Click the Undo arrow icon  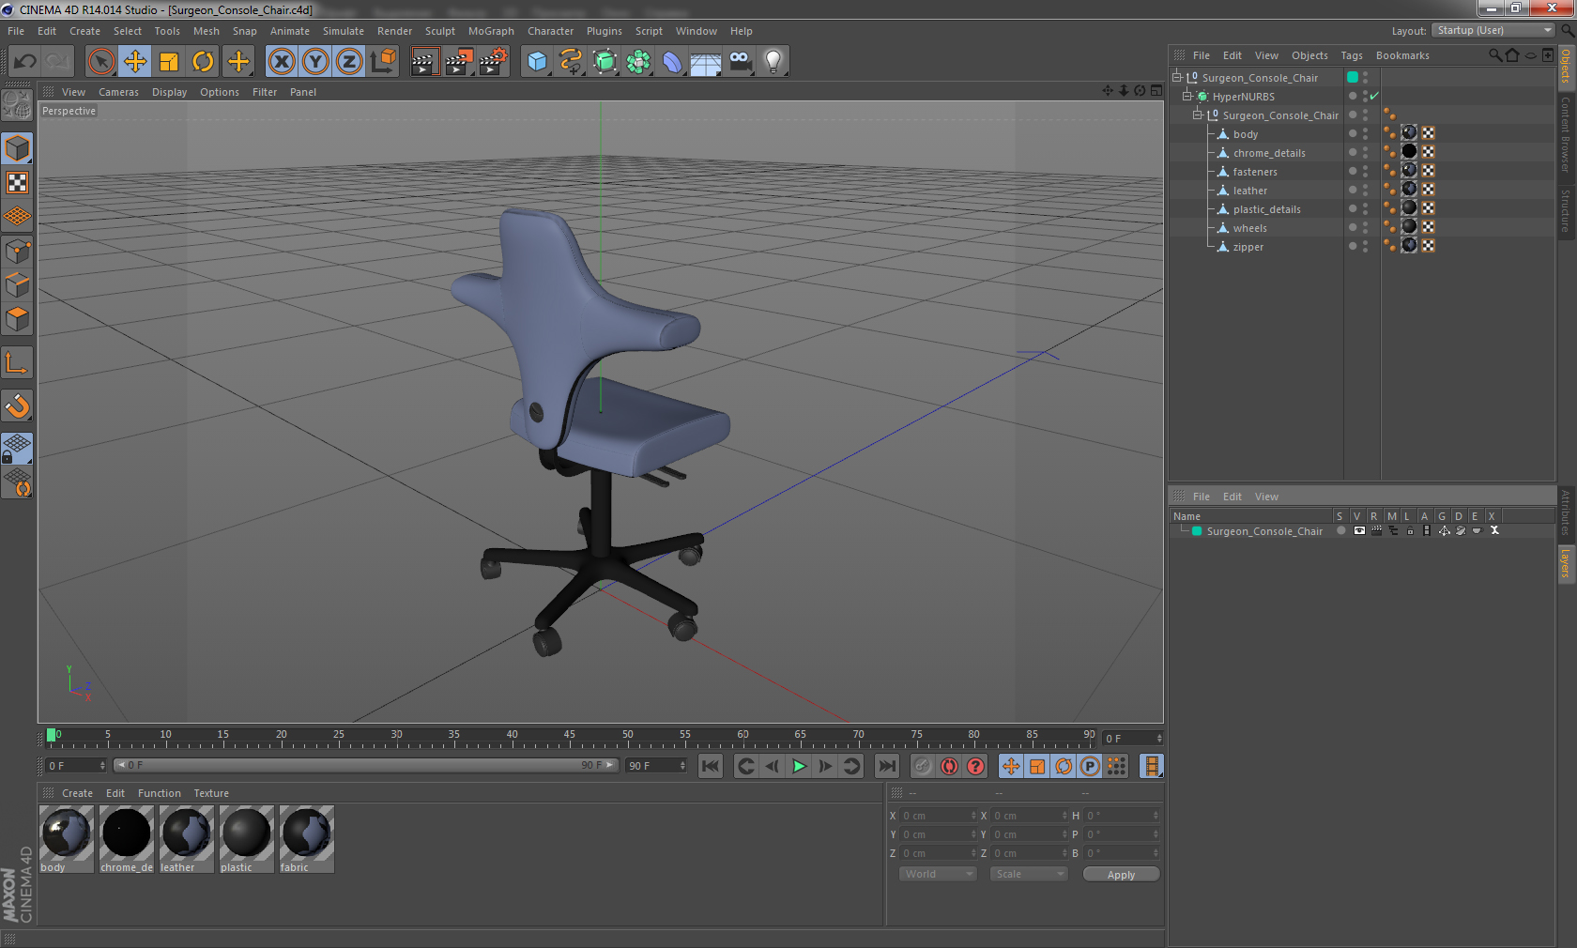tap(24, 62)
